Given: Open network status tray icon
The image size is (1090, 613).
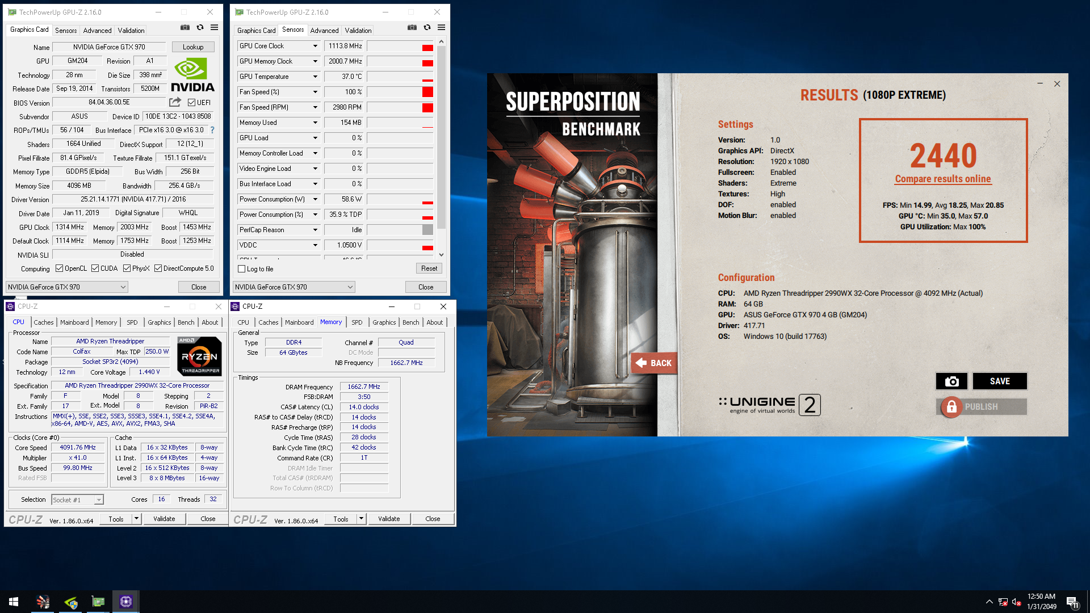Looking at the screenshot, I should [1003, 602].
